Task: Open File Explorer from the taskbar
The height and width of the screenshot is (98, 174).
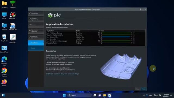Action: click(105, 95)
